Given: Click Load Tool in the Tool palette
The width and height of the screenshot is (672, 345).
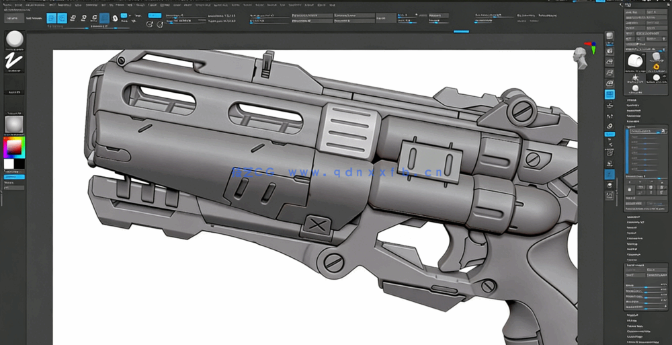Looking at the screenshot, I should [632, 13].
